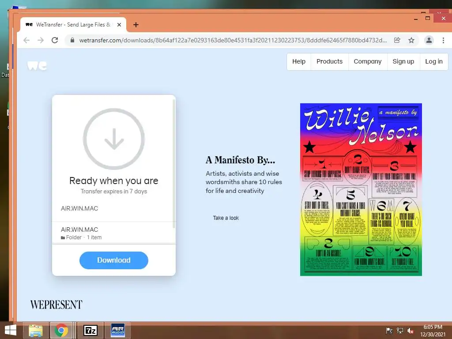The image size is (452, 339).
Task: Click the Take a look link
Action: [226, 218]
